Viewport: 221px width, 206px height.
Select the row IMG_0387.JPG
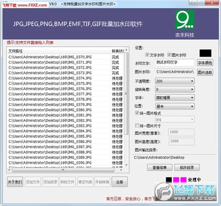coord(66,147)
